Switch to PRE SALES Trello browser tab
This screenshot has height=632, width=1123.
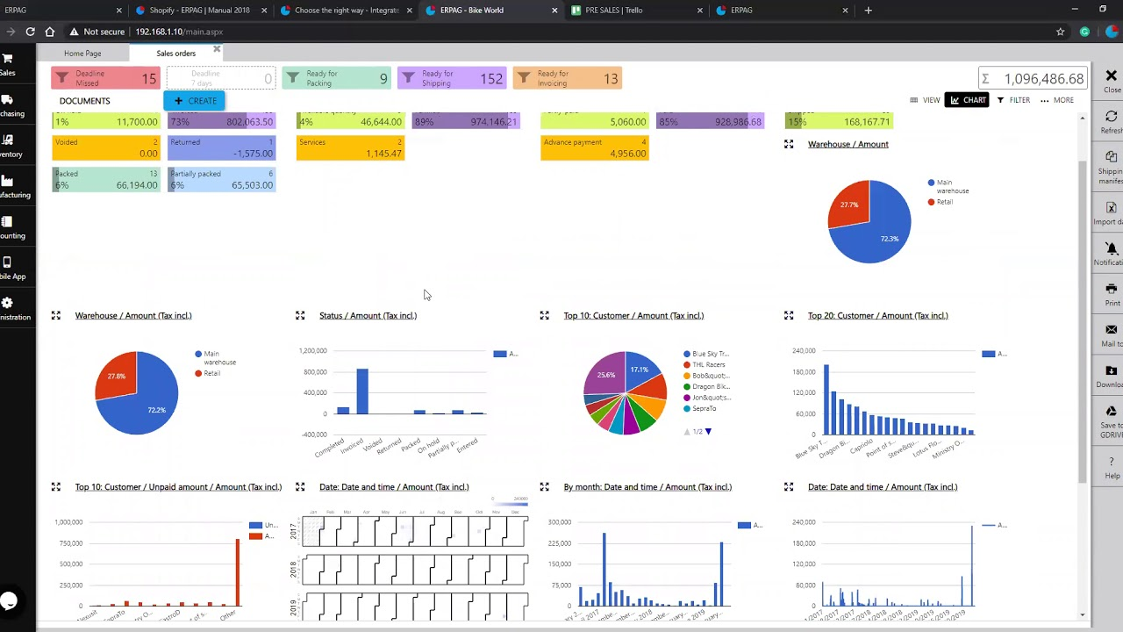pos(636,10)
